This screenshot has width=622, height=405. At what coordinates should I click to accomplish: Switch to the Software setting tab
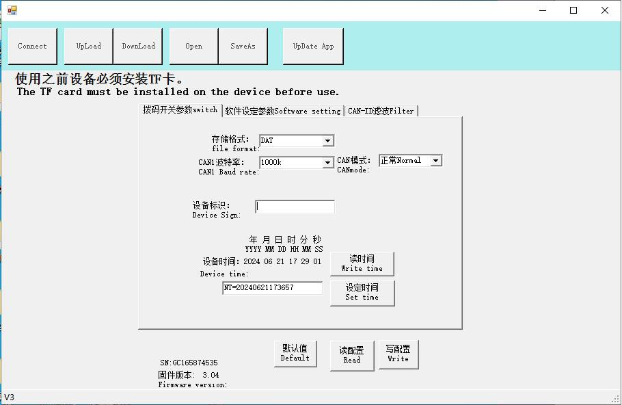[283, 111]
